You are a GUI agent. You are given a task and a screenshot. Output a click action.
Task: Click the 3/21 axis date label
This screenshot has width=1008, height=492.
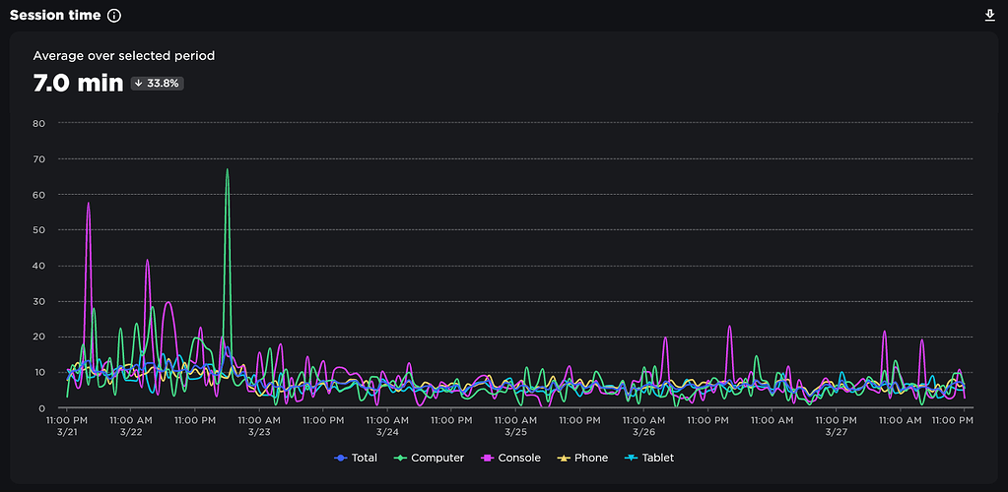pos(67,432)
